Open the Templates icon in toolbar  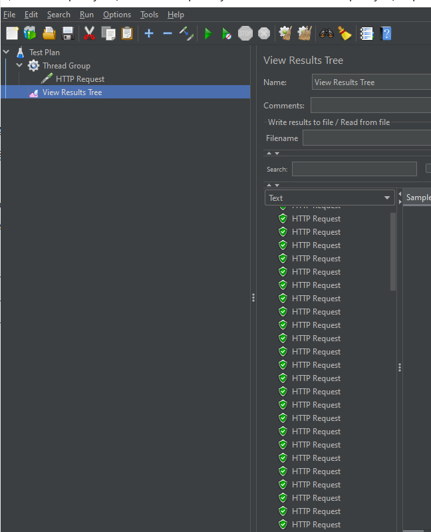30,33
